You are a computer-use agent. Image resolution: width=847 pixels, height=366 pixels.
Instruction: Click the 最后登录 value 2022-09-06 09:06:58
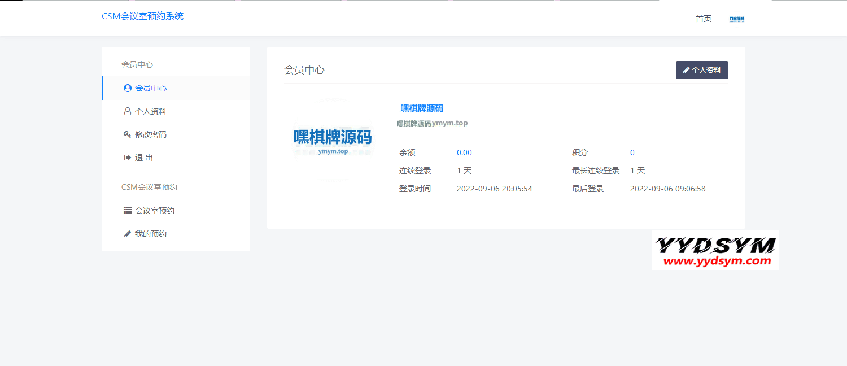point(668,189)
